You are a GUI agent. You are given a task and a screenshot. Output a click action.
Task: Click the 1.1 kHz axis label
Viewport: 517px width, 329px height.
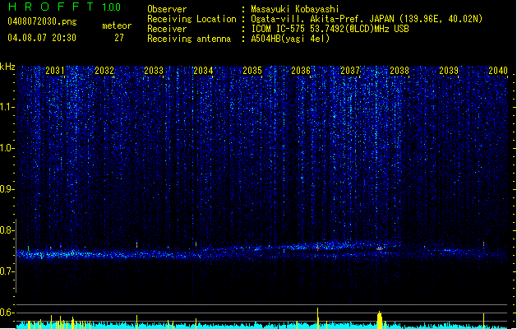click(7, 107)
